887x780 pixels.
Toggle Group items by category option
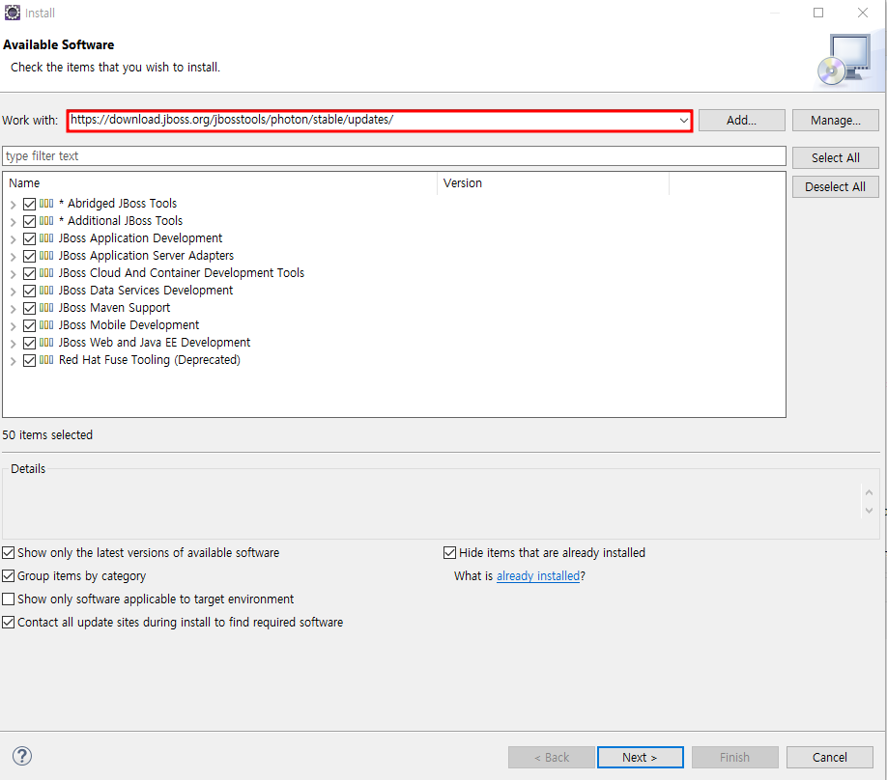[x=9, y=576]
